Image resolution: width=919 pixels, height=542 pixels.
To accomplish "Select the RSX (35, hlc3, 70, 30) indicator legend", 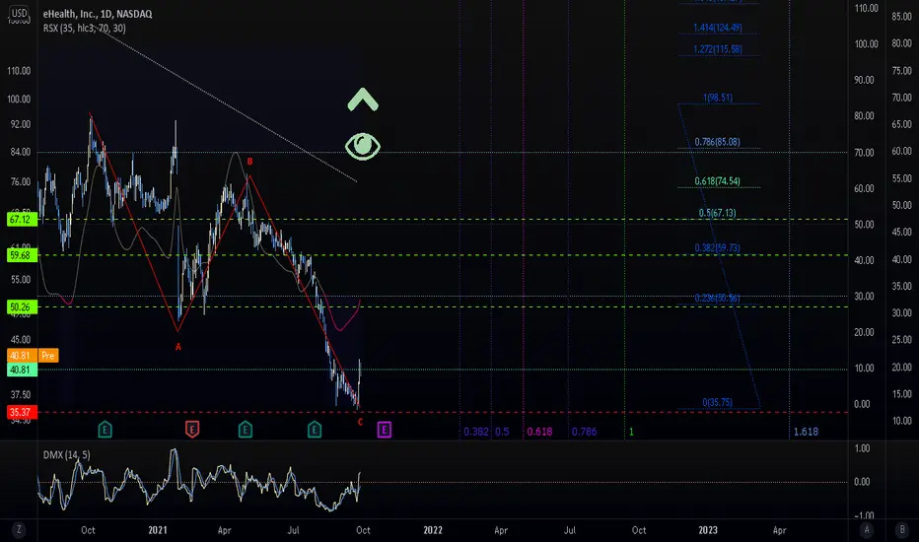I will click(x=85, y=28).
